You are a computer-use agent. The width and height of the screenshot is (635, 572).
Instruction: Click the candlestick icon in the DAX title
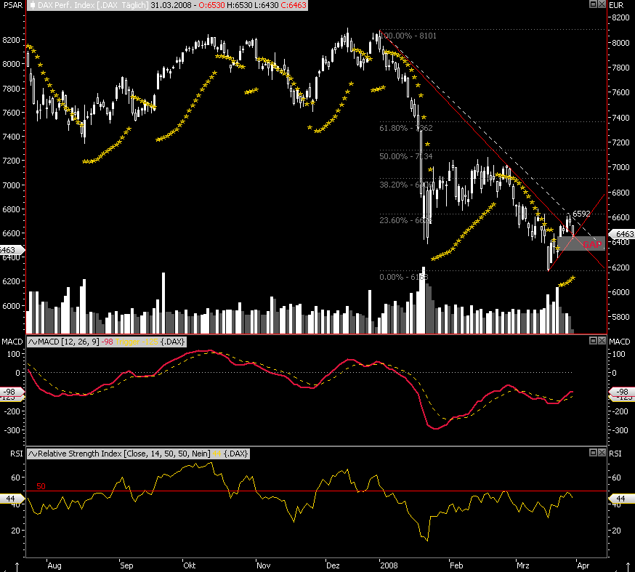pos(33,6)
